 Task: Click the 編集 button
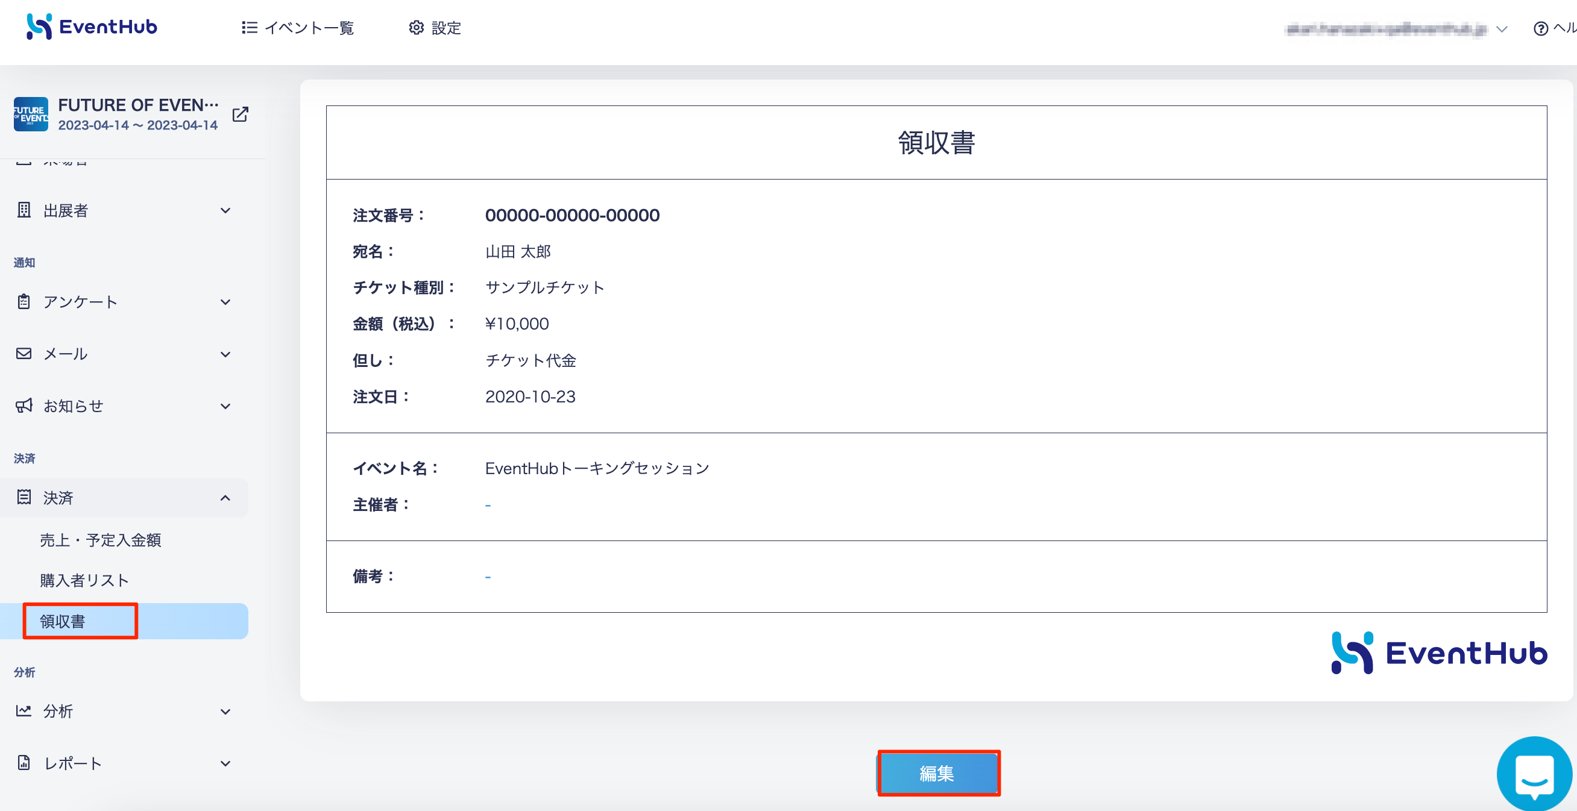(x=938, y=773)
